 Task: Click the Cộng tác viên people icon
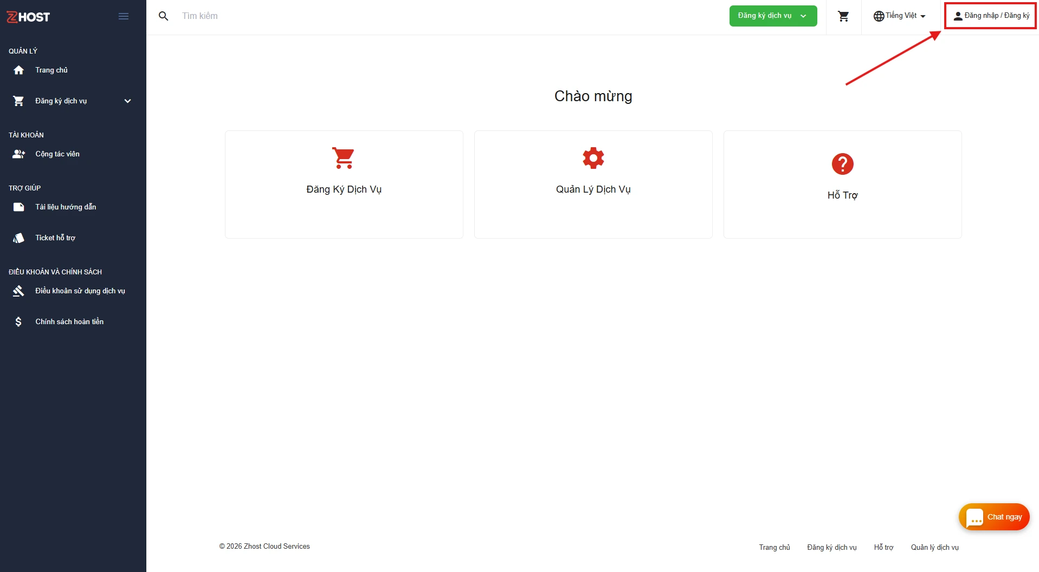point(19,154)
